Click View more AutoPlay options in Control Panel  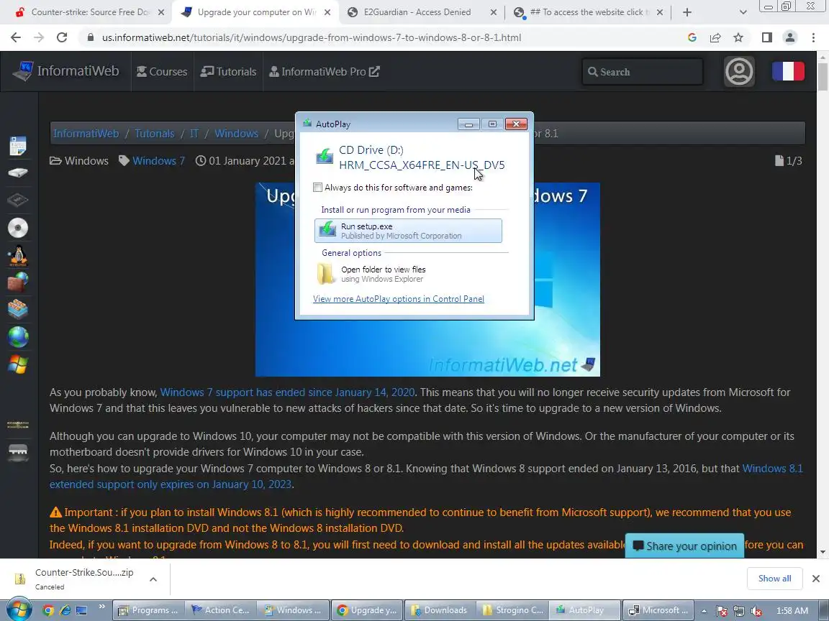click(399, 299)
